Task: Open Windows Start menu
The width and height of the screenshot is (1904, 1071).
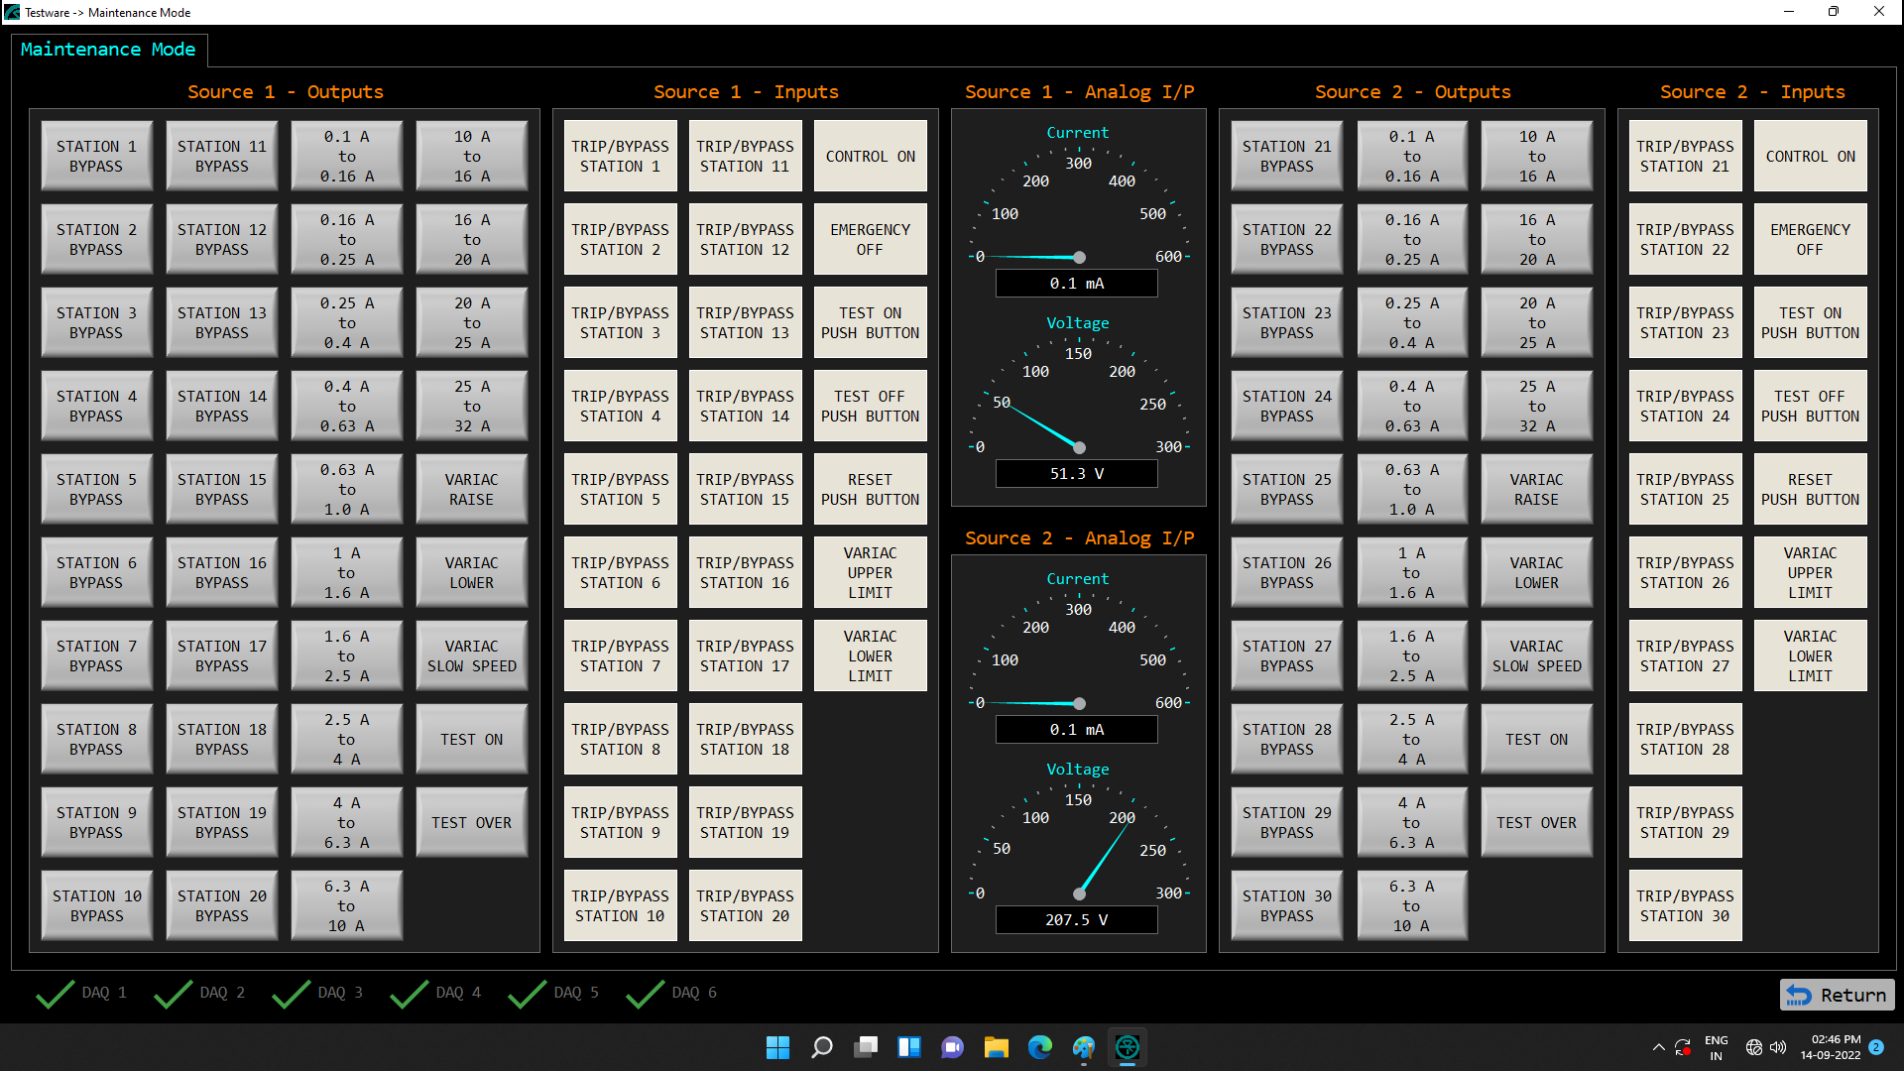Action: point(777,1047)
